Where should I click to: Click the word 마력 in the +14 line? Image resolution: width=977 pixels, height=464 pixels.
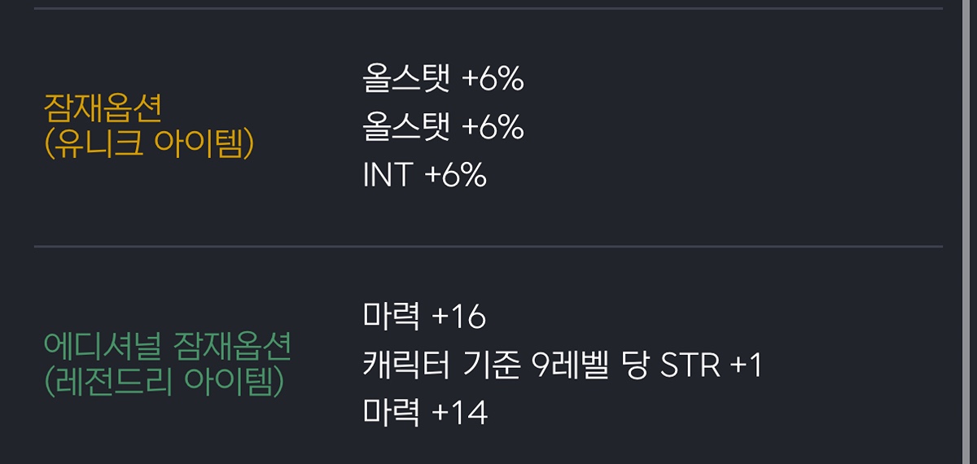391,413
